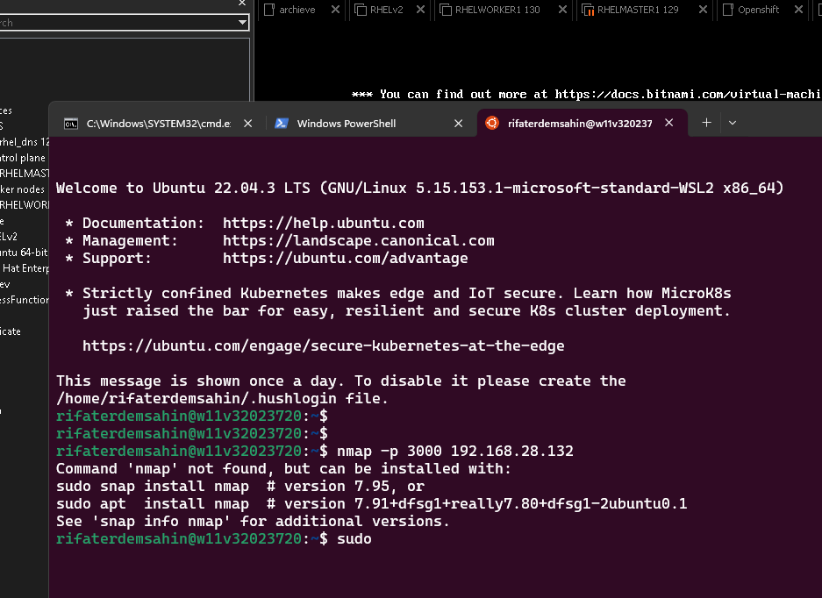Click the Openshift tab VM icon
Viewport: 822px width, 598px height.
[x=727, y=10]
